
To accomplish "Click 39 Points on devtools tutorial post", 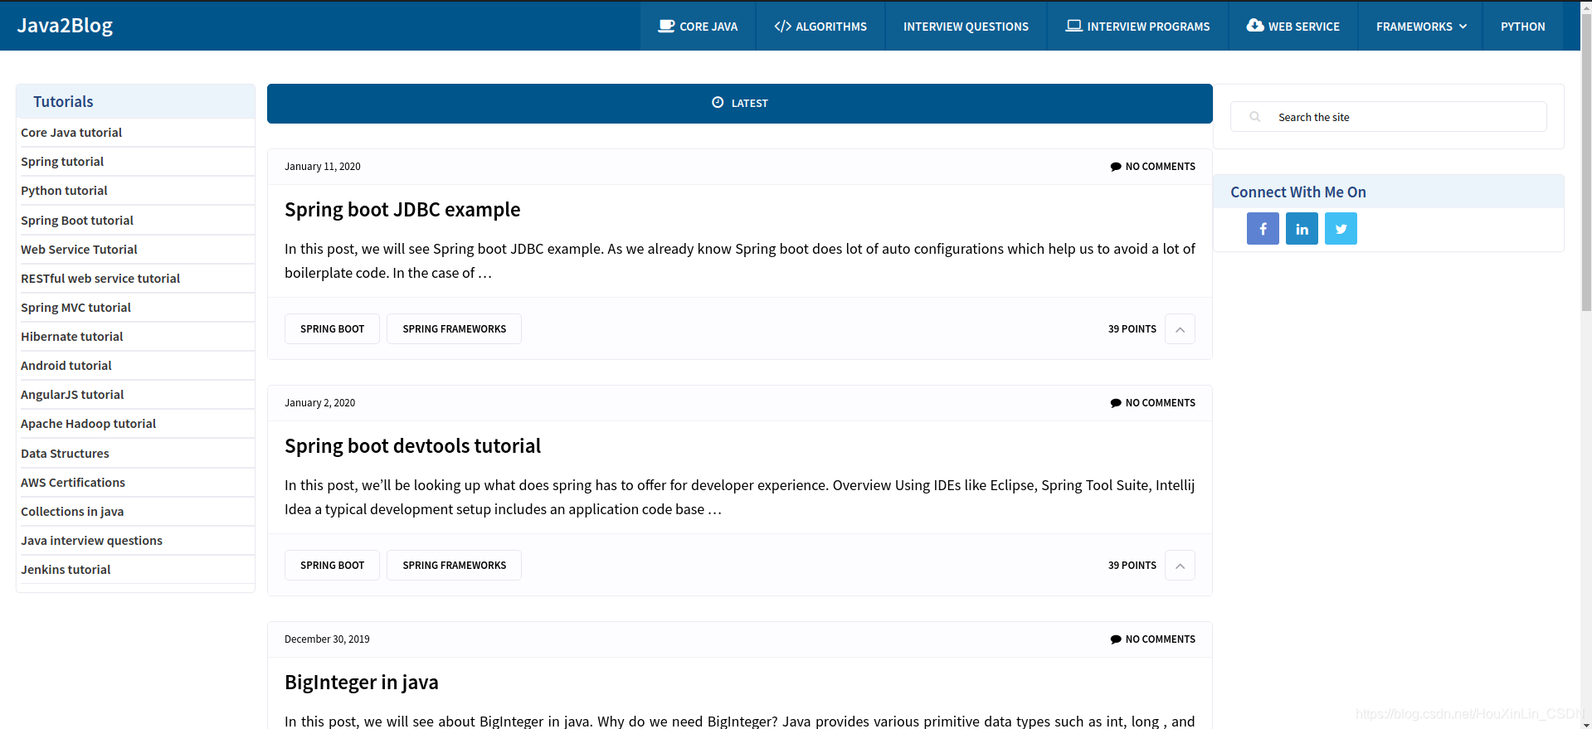I will 1132,566.
